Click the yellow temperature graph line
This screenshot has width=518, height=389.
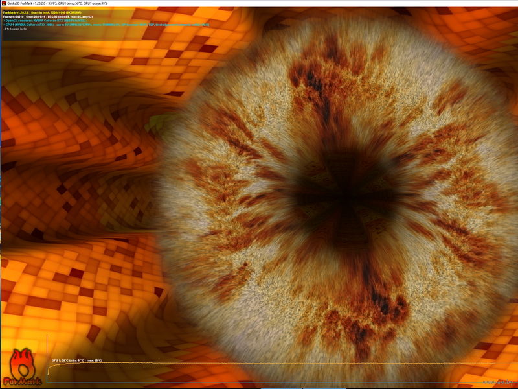coord(259,363)
